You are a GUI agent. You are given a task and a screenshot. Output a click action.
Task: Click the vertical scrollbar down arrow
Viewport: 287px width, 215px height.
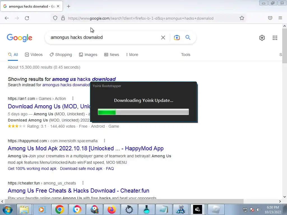285,197
